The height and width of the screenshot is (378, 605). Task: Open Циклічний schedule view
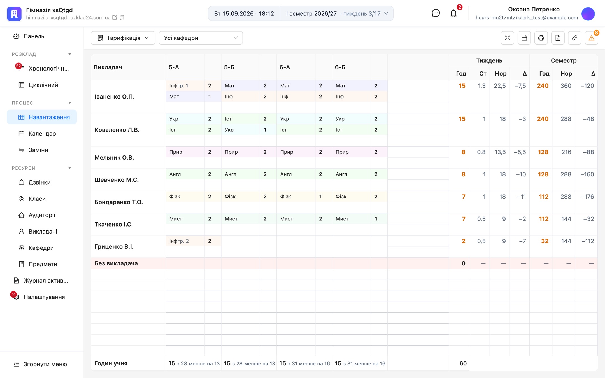[x=42, y=85]
